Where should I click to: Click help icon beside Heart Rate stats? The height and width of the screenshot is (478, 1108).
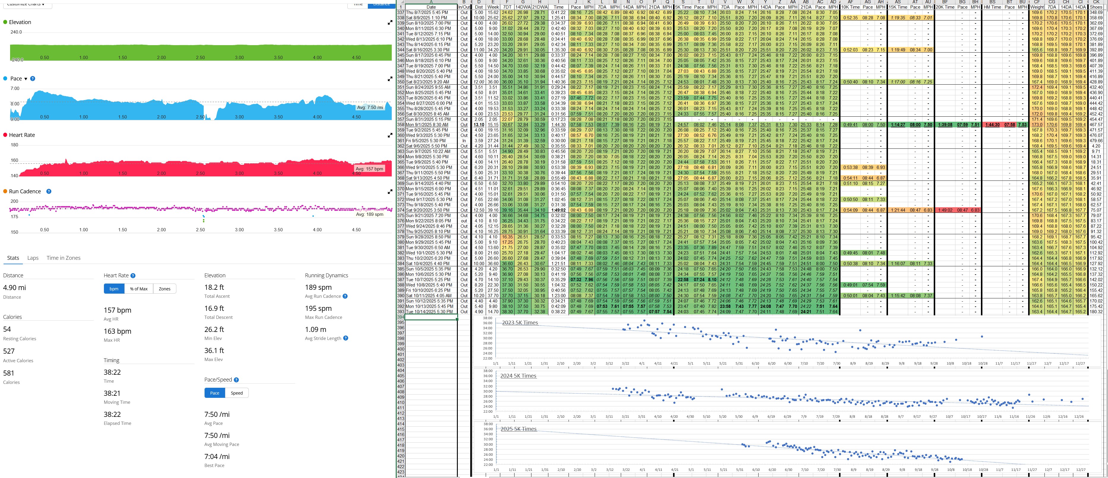133,276
